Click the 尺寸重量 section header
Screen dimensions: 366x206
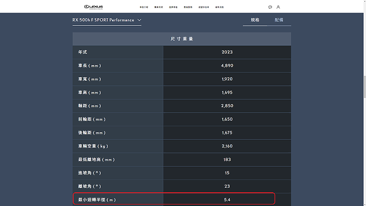(181, 39)
